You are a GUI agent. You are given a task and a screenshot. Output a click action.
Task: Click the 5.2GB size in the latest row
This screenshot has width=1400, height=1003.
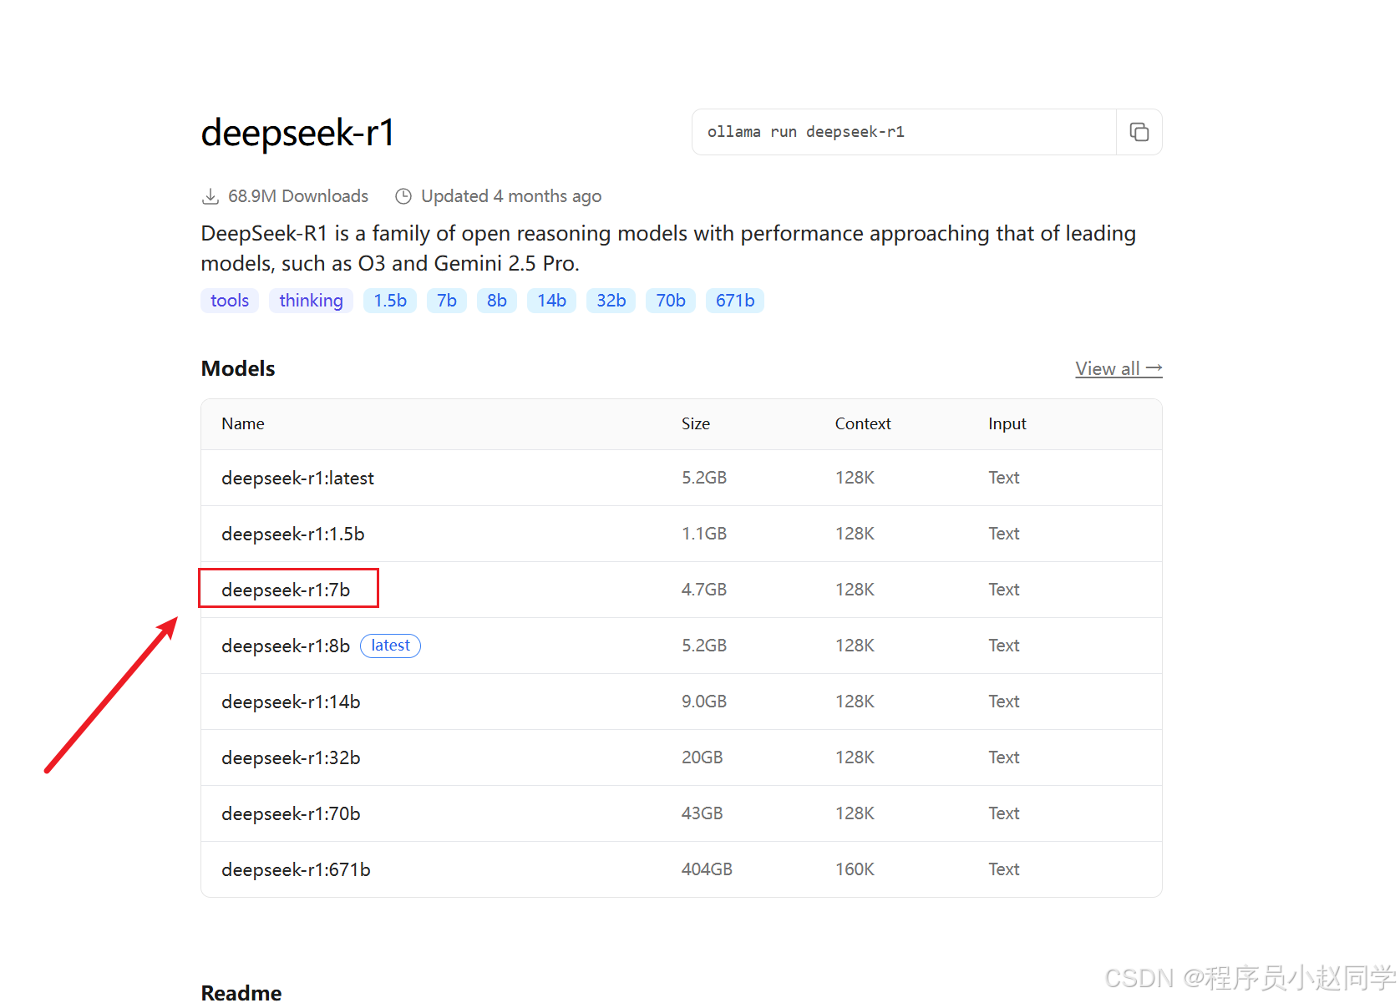(704, 478)
